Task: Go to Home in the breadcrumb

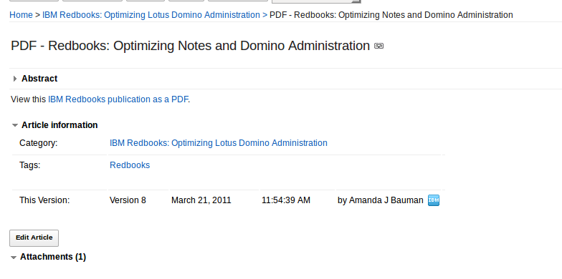Action: (21, 15)
